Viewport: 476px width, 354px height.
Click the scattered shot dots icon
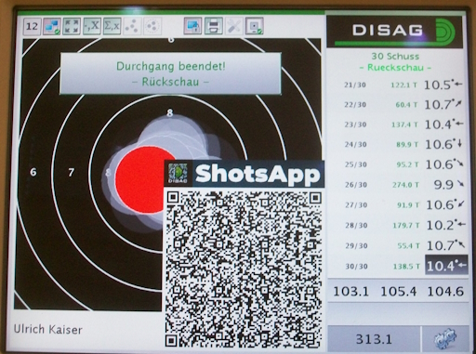[x=132, y=26]
